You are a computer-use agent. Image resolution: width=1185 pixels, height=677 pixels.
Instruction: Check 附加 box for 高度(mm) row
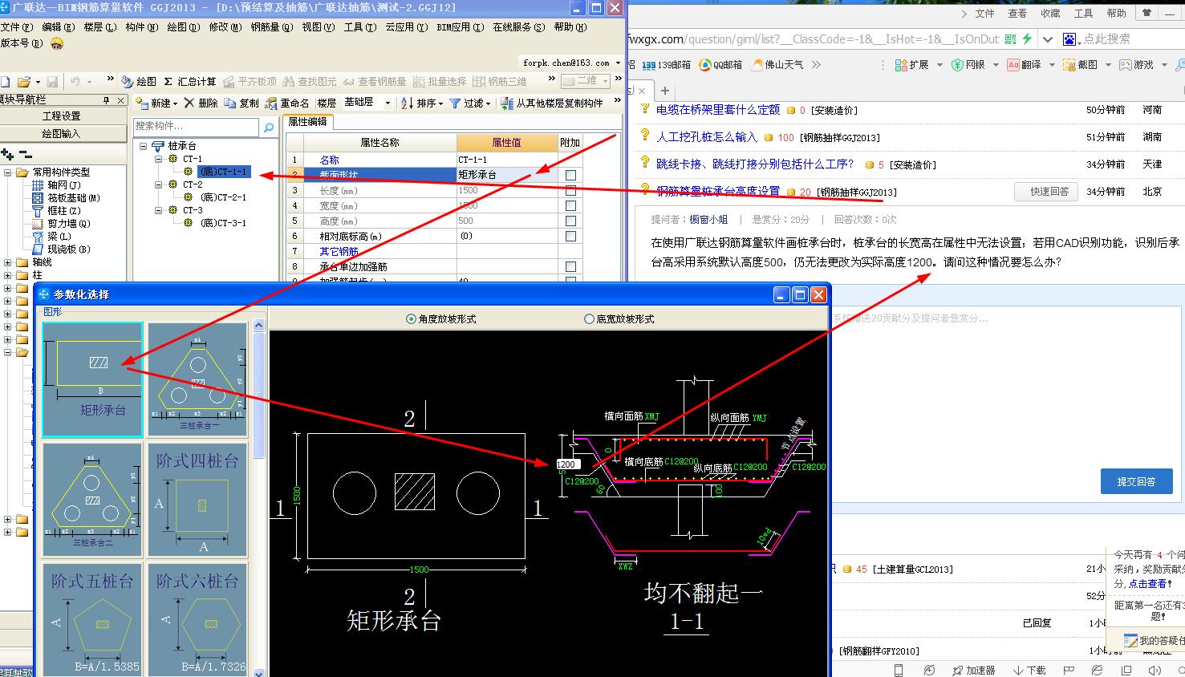click(x=570, y=221)
